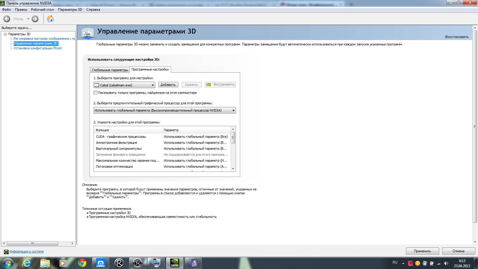This screenshot has width=478, height=269.
Task: Go to the NVIDIA Control Panel home icon
Action: 50,19
